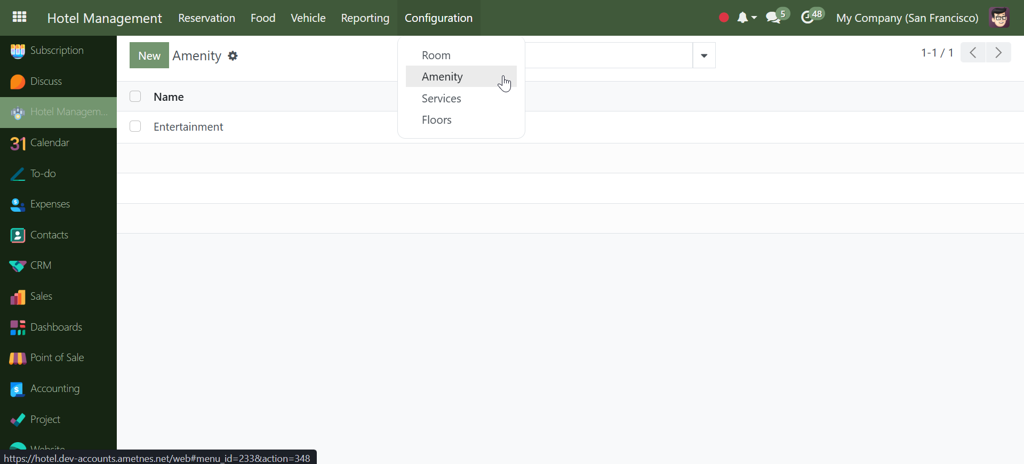Collapse the Configuration menu
1024x464 pixels.
(x=438, y=18)
